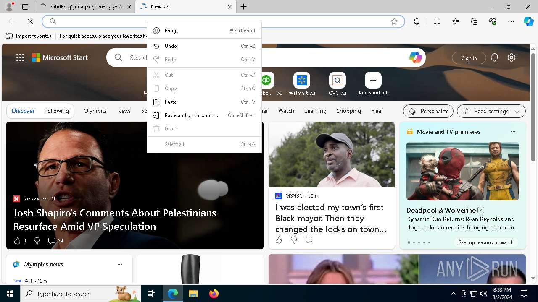Open the volume control in system tray
Screen dimensions: 538x302
click(x=484, y=294)
